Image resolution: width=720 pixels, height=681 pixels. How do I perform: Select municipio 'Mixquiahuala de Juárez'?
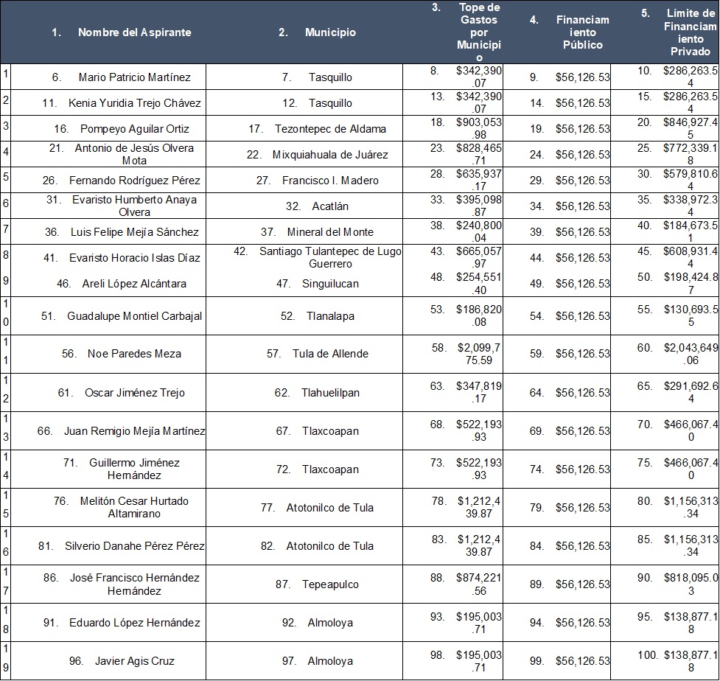coord(330,154)
